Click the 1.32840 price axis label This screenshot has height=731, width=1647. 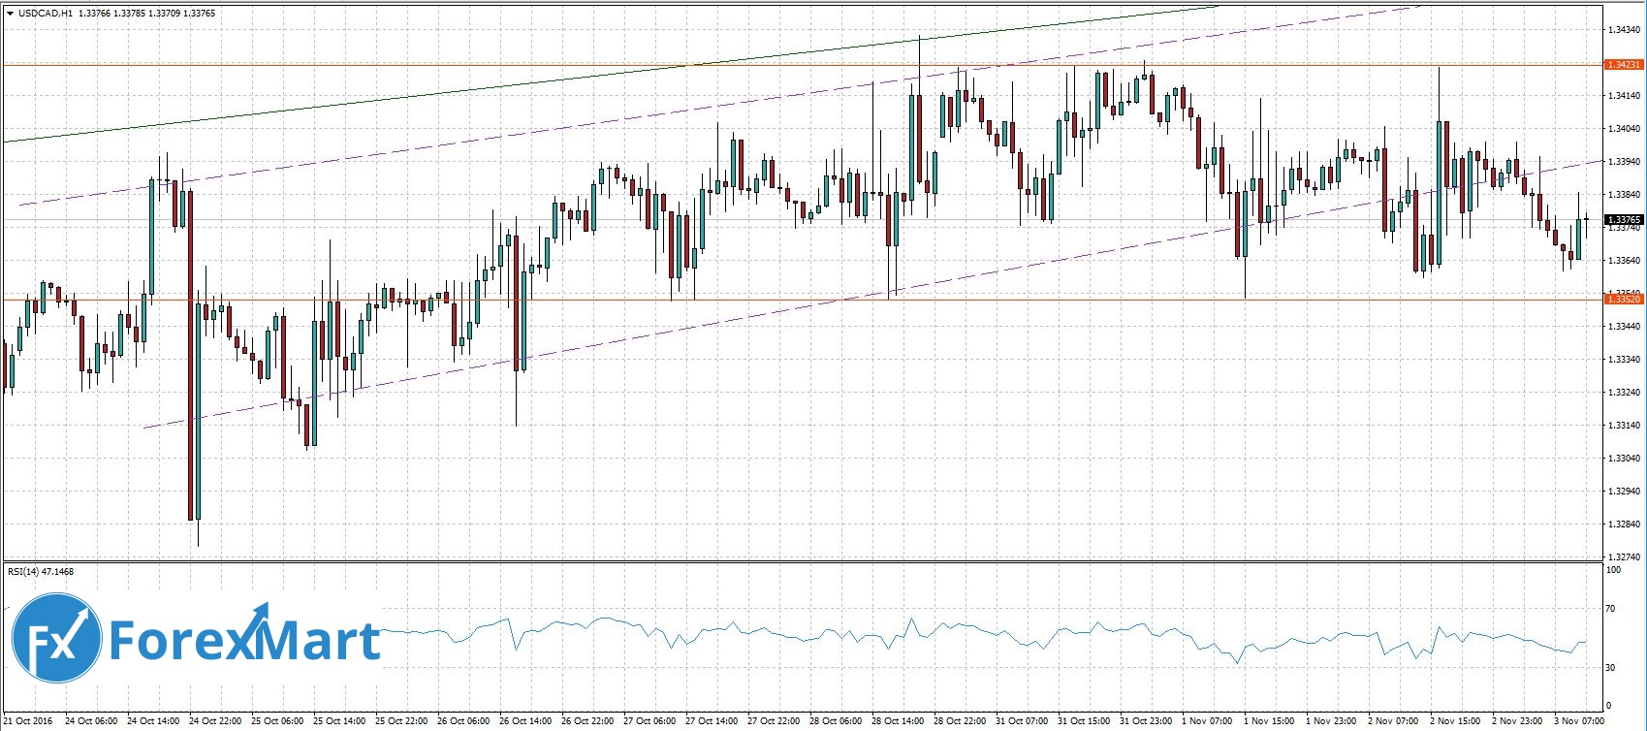coord(1623,524)
